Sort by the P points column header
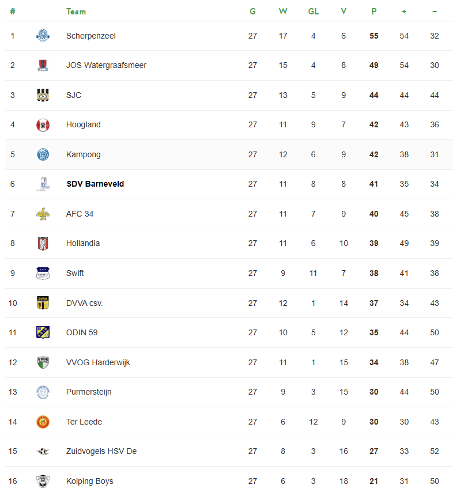Image resolution: width=453 pixels, height=496 pixels. point(374,12)
